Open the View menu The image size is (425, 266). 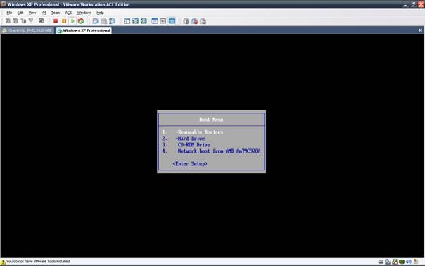click(x=32, y=13)
